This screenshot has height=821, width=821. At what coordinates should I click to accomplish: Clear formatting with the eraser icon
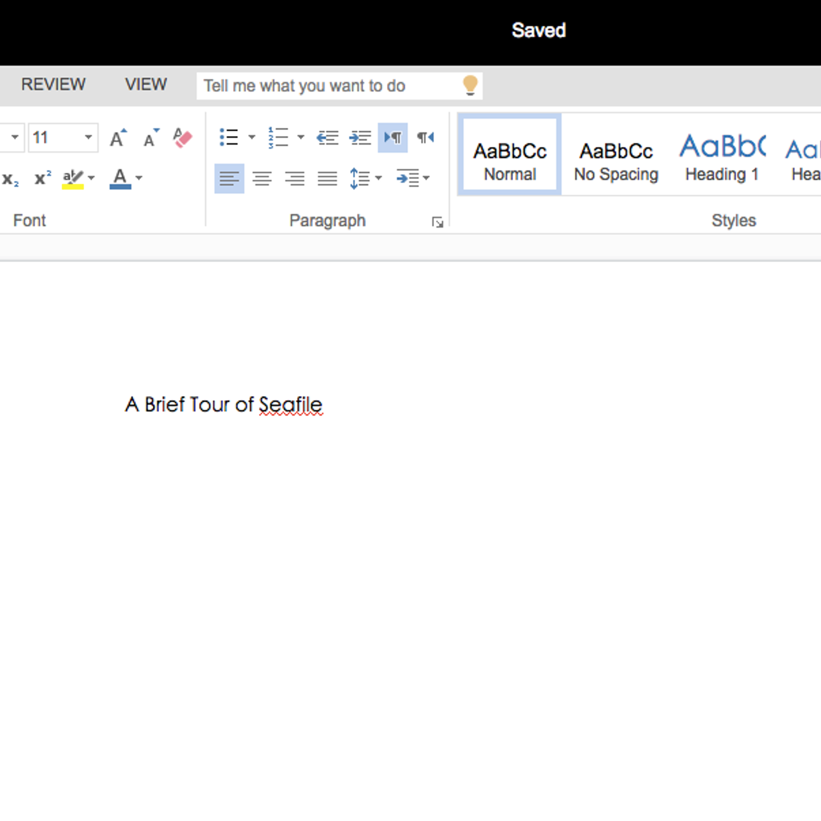tap(182, 138)
